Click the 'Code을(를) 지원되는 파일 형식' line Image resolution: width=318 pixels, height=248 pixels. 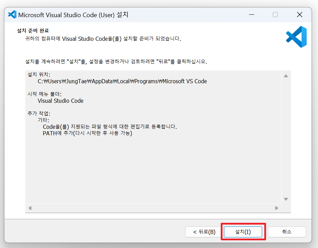point(110,127)
